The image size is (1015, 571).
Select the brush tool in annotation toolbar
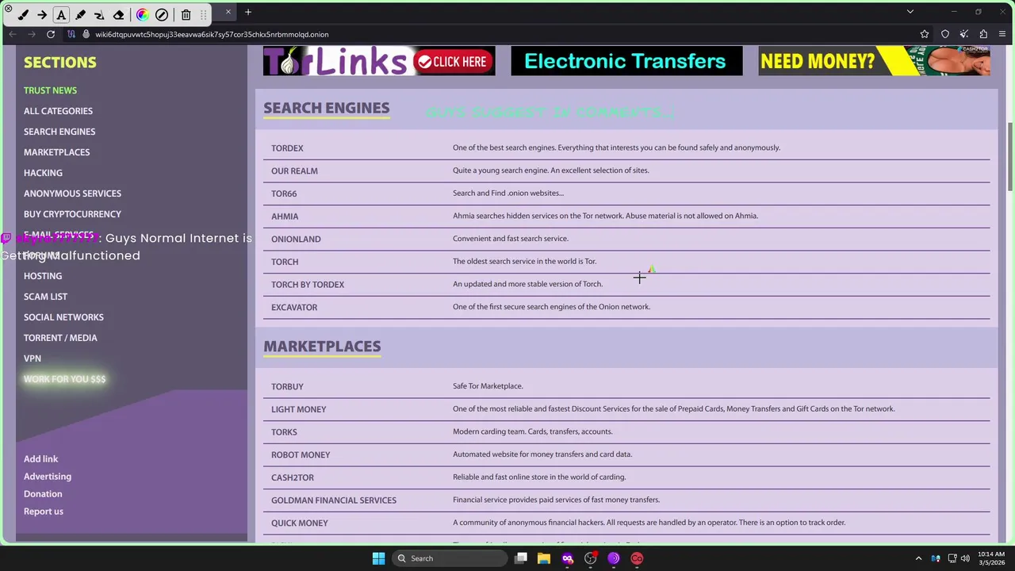tap(23, 14)
